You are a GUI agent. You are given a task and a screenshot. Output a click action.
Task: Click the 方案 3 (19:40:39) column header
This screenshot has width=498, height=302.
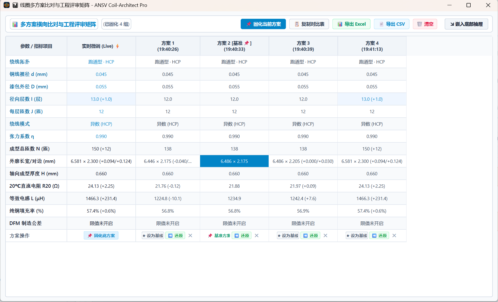coord(303,46)
